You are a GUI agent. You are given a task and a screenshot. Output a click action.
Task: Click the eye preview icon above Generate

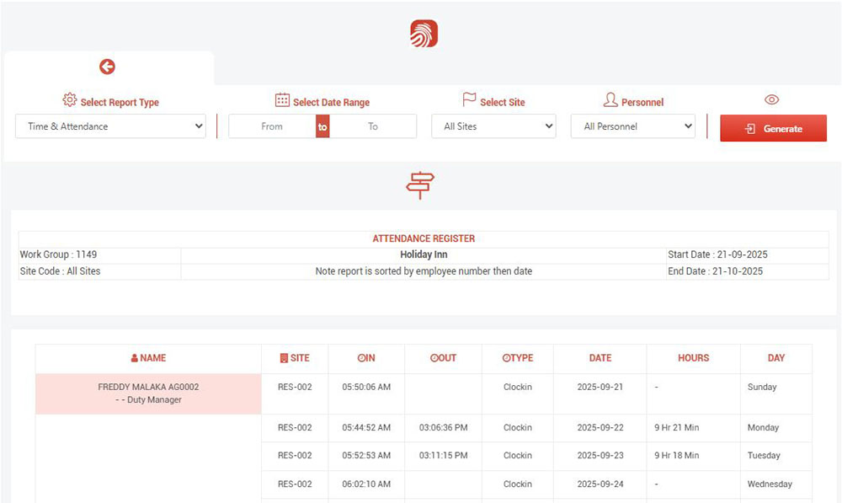[x=772, y=99]
